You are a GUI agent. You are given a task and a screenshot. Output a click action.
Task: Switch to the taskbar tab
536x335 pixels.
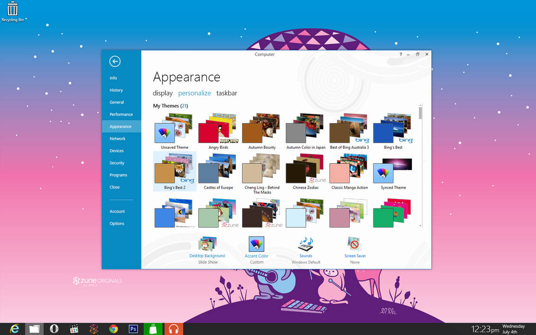click(227, 93)
